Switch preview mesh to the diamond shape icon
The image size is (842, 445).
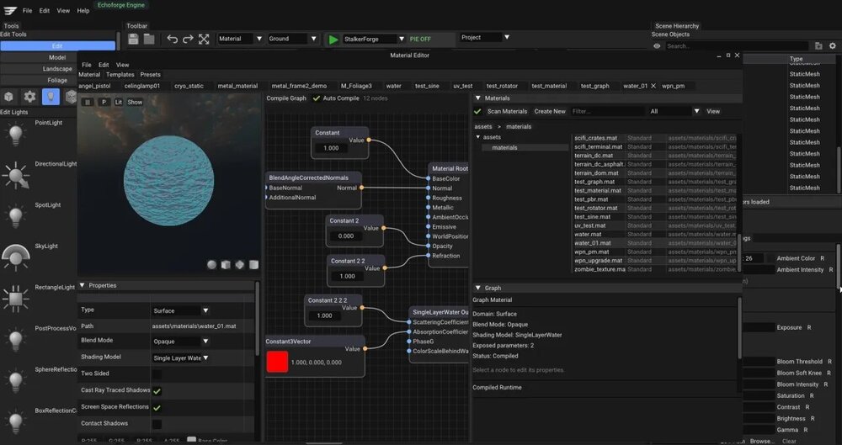239,265
